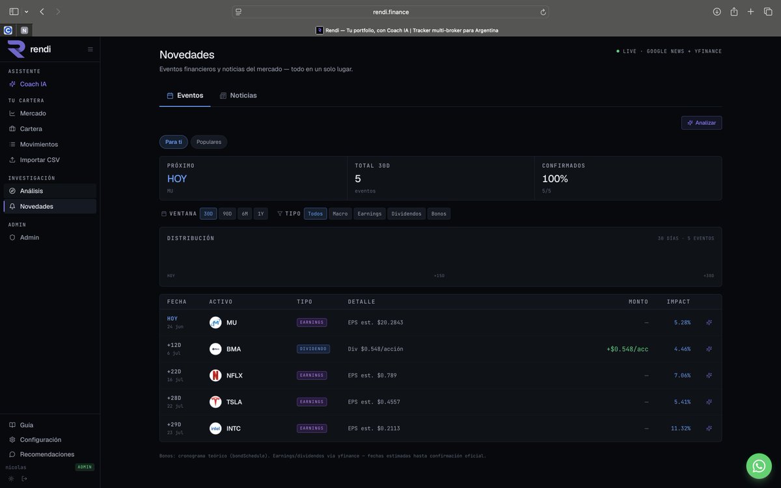
Task: Click the Tesla logo icon
Action: pyautogui.click(x=215, y=402)
